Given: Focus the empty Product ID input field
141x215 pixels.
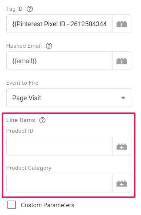Looking at the screenshot, I should pos(59,146).
